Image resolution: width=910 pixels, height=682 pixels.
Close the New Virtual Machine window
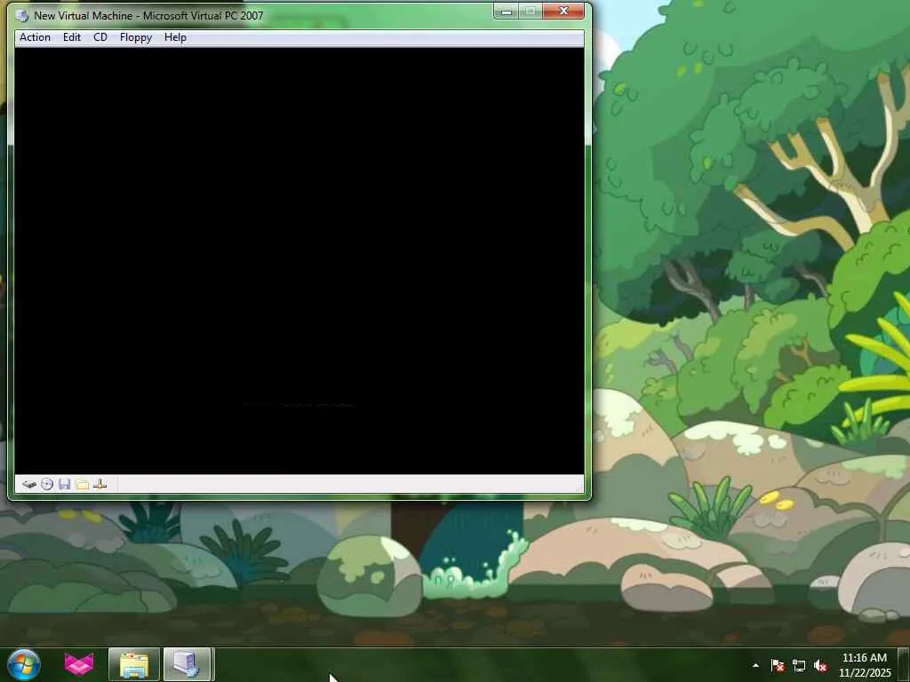[563, 11]
